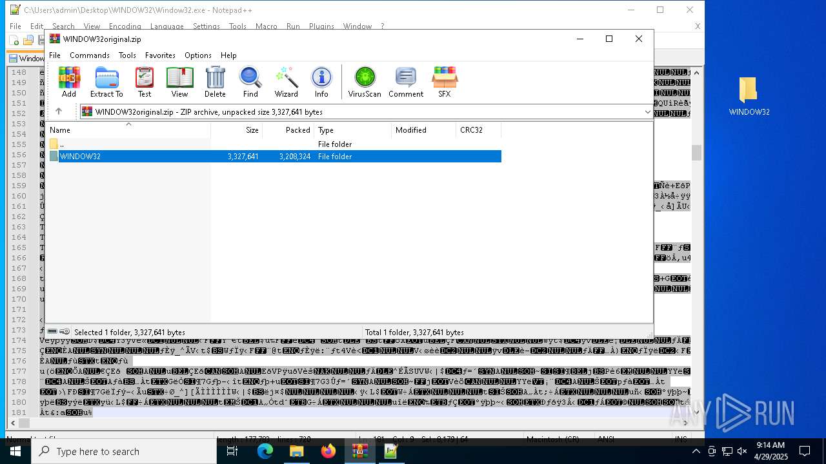Open network tray icon
Screen dimensions: 826x464
(x=727, y=451)
